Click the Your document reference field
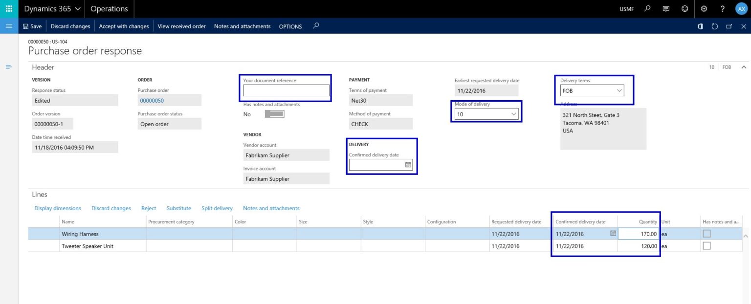This screenshot has width=751, height=304. [287, 90]
